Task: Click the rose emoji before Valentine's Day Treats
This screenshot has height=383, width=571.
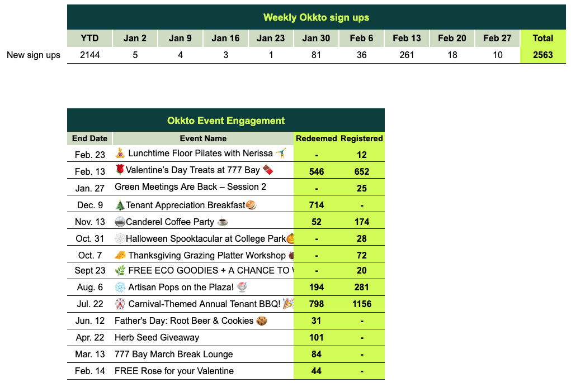Action: [x=120, y=170]
